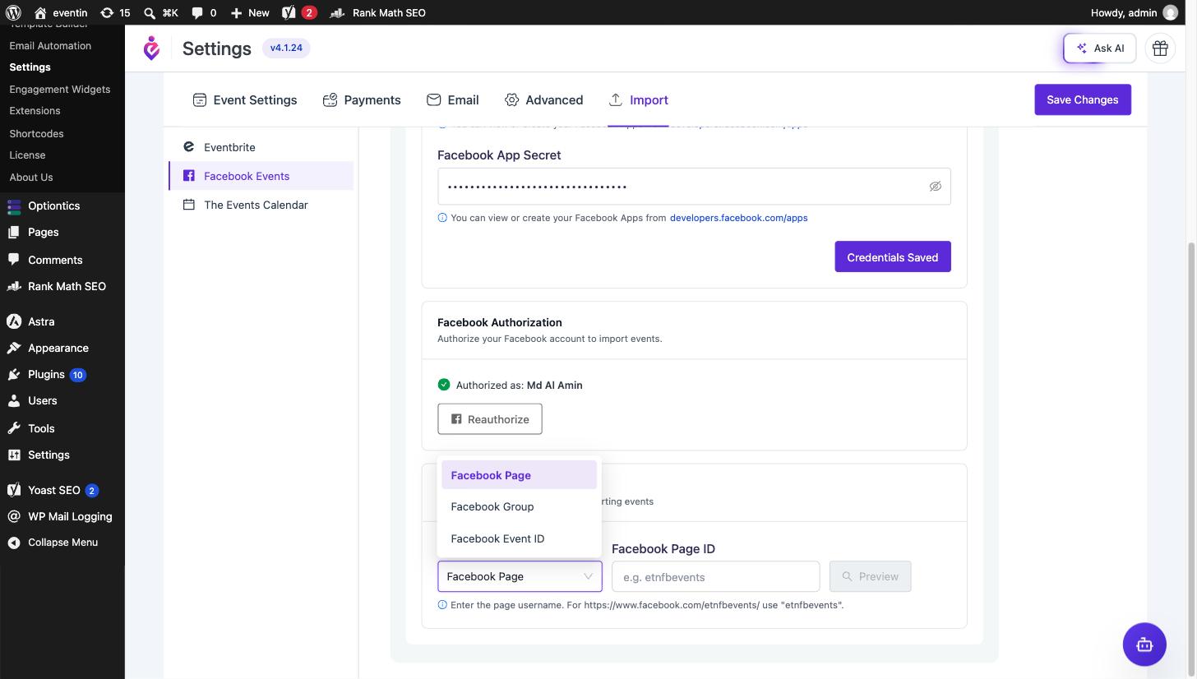Open About Us in sidebar
The width and height of the screenshot is (1197, 679).
point(31,177)
